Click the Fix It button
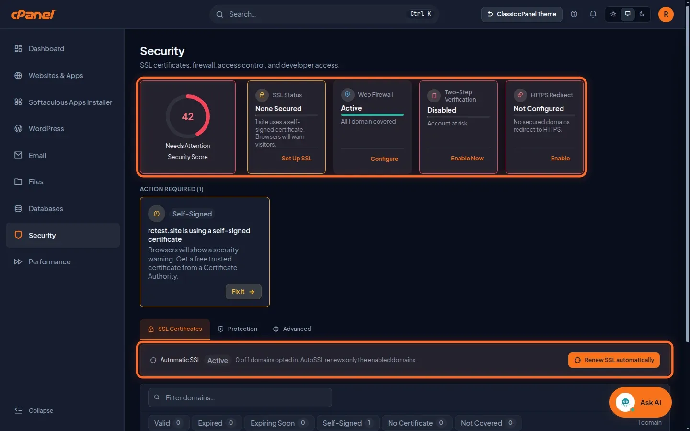This screenshot has width=690, height=431. click(243, 292)
